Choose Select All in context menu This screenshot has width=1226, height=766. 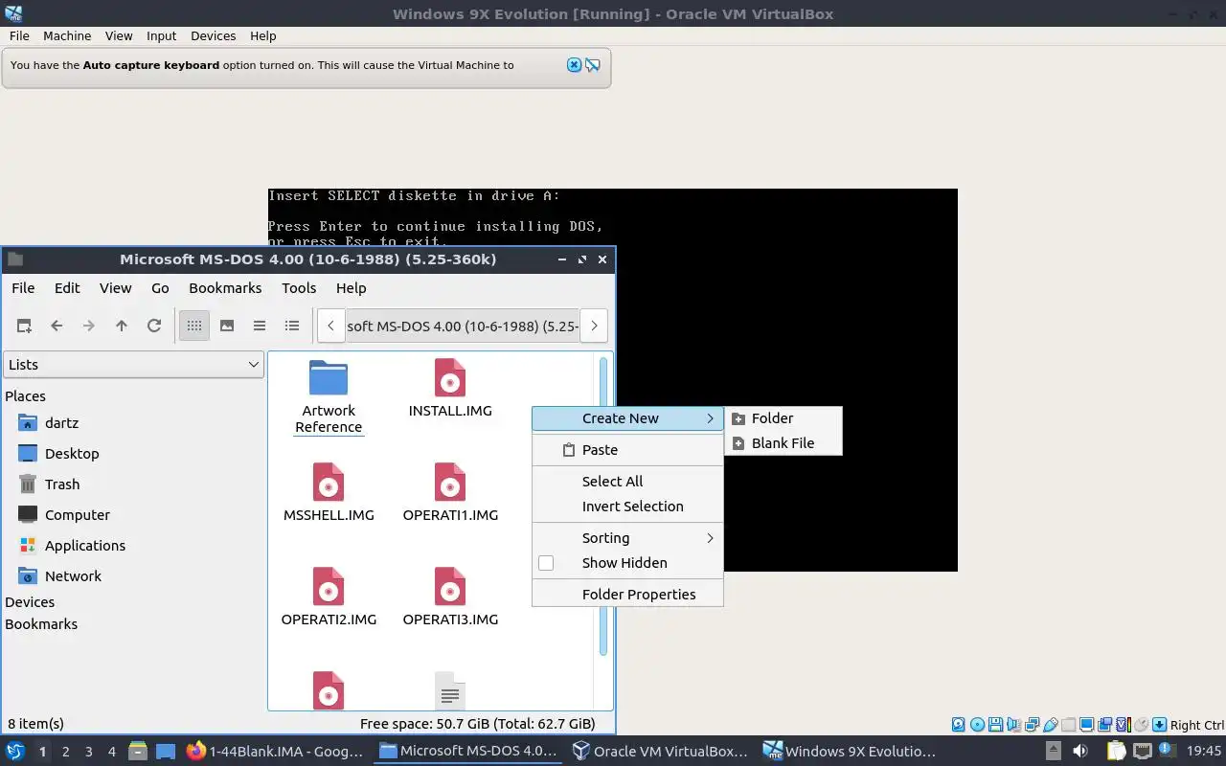[627, 482]
